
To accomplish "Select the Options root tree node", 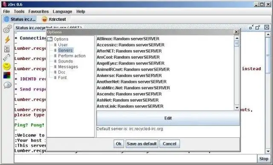I will click(61, 39).
